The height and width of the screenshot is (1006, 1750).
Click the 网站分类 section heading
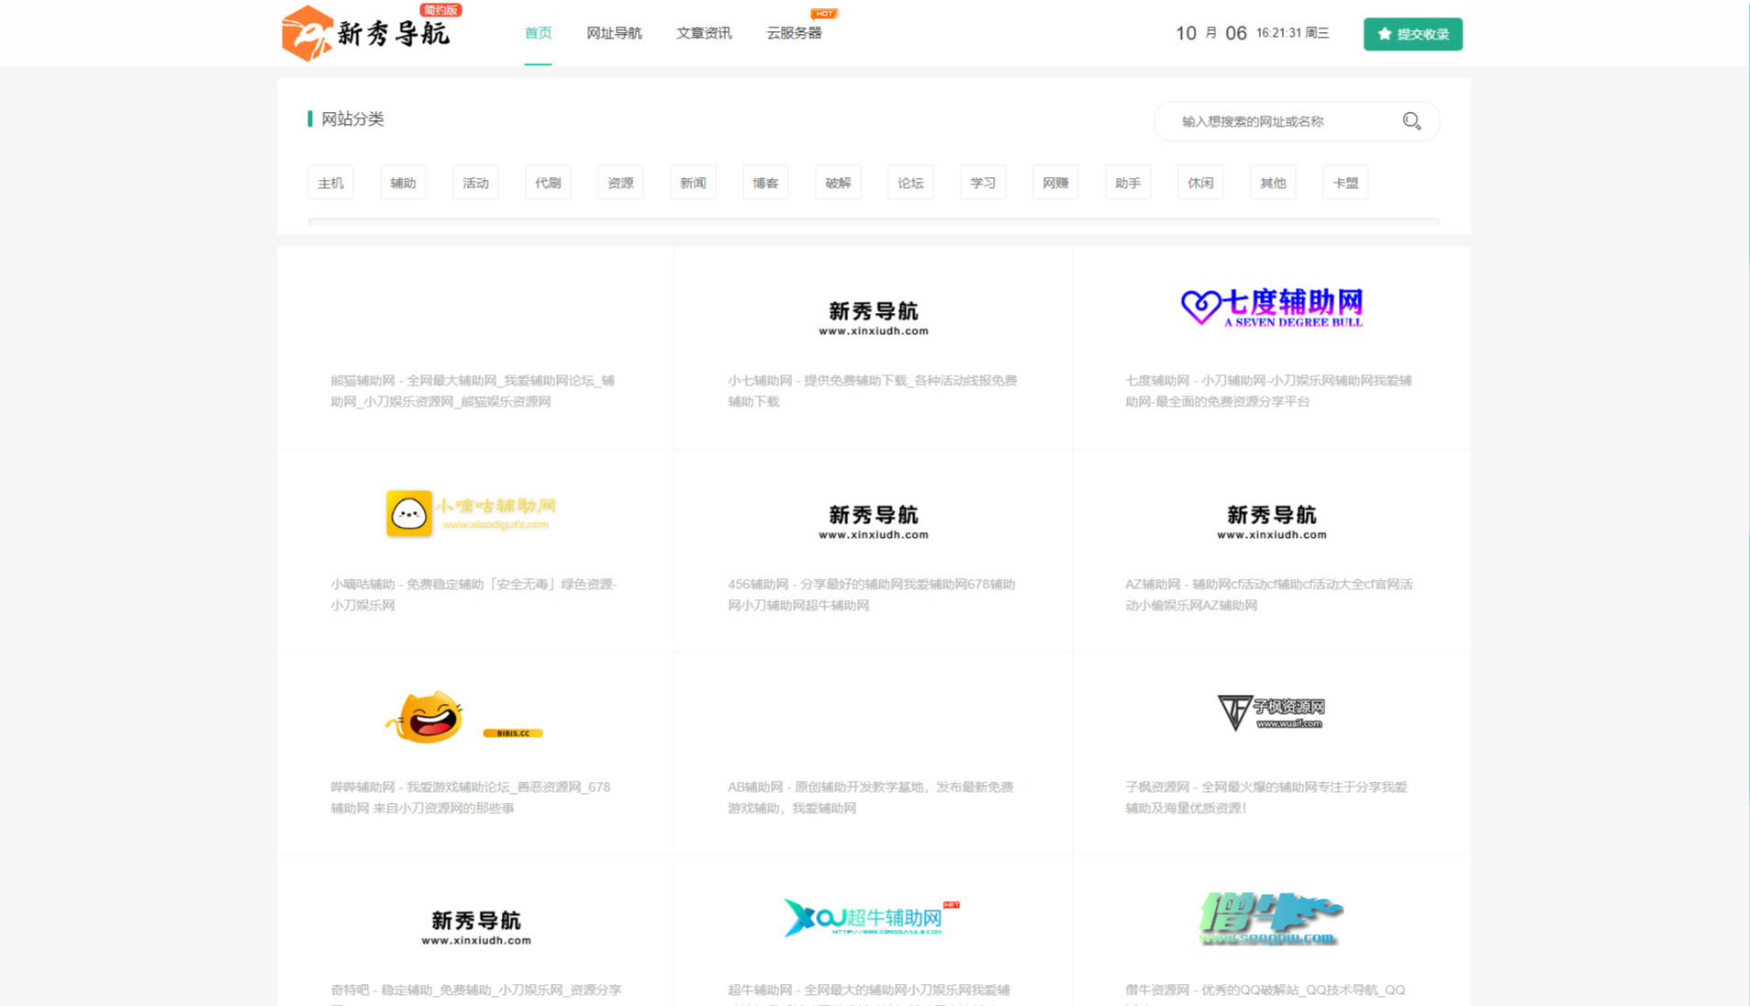(x=352, y=119)
